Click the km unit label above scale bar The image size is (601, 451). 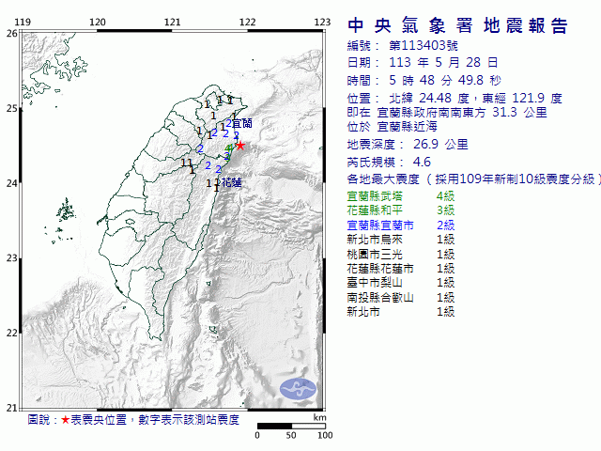click(x=319, y=417)
